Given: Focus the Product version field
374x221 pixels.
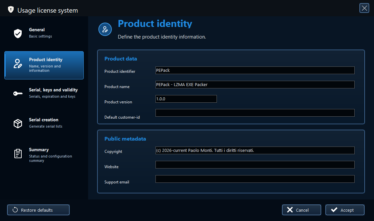Looking at the screenshot, I should point(186,99).
